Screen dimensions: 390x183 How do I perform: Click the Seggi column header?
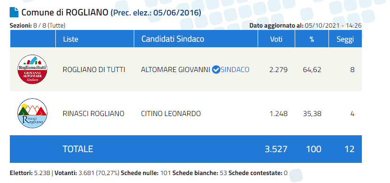coord(345,39)
